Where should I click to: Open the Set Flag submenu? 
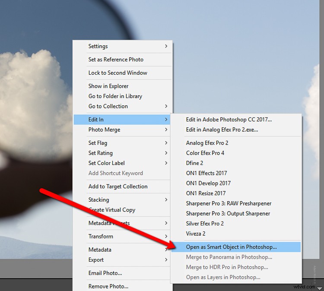coord(122,143)
